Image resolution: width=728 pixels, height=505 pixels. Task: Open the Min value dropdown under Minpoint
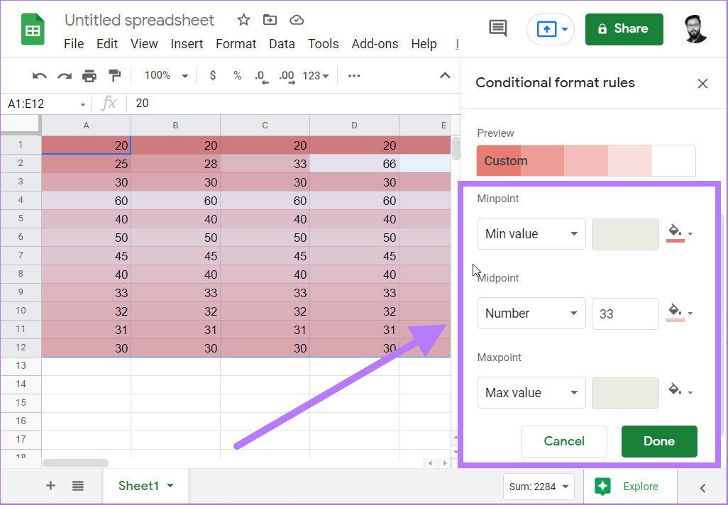point(531,233)
